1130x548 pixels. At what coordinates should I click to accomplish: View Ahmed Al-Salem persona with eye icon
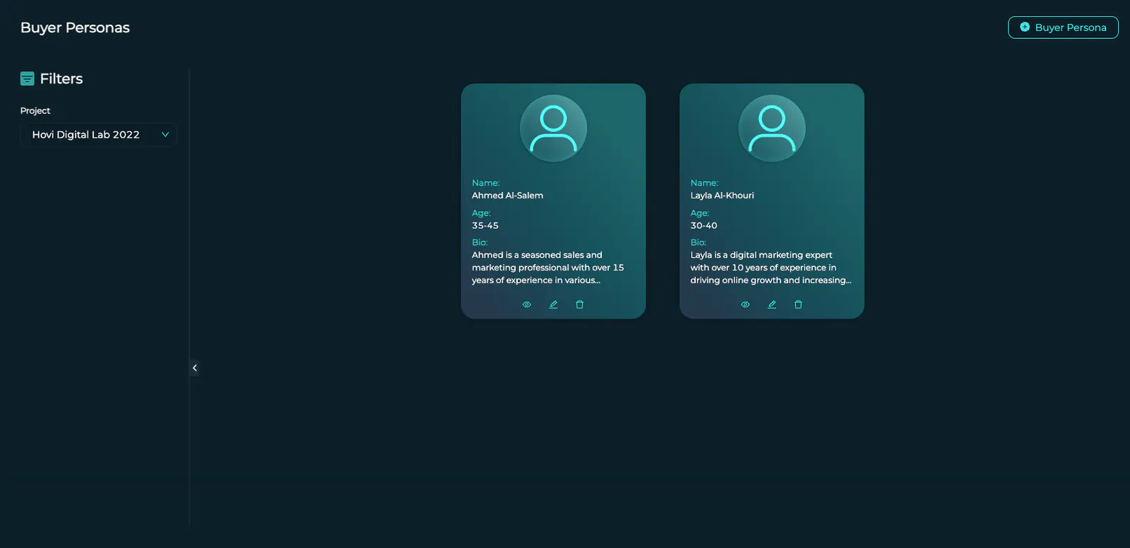click(526, 304)
